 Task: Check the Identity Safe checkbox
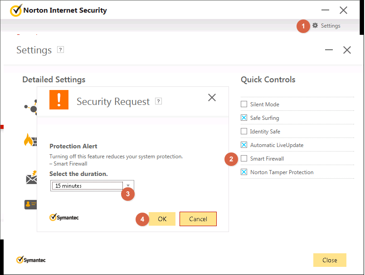tap(244, 132)
